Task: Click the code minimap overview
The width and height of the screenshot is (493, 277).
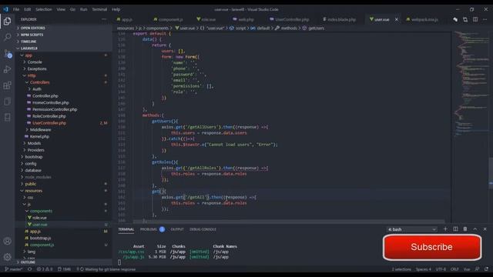Action: coord(471,84)
